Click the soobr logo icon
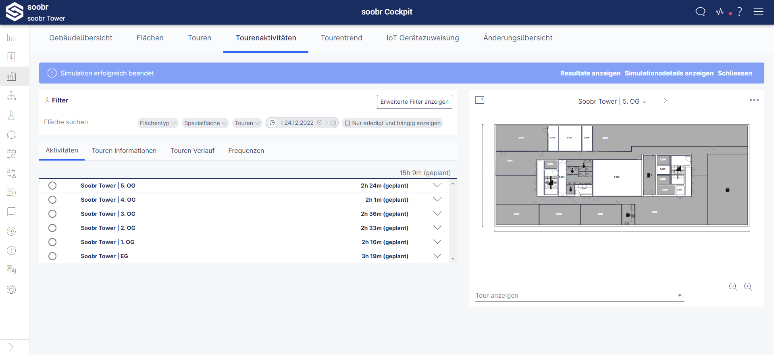 (14, 12)
